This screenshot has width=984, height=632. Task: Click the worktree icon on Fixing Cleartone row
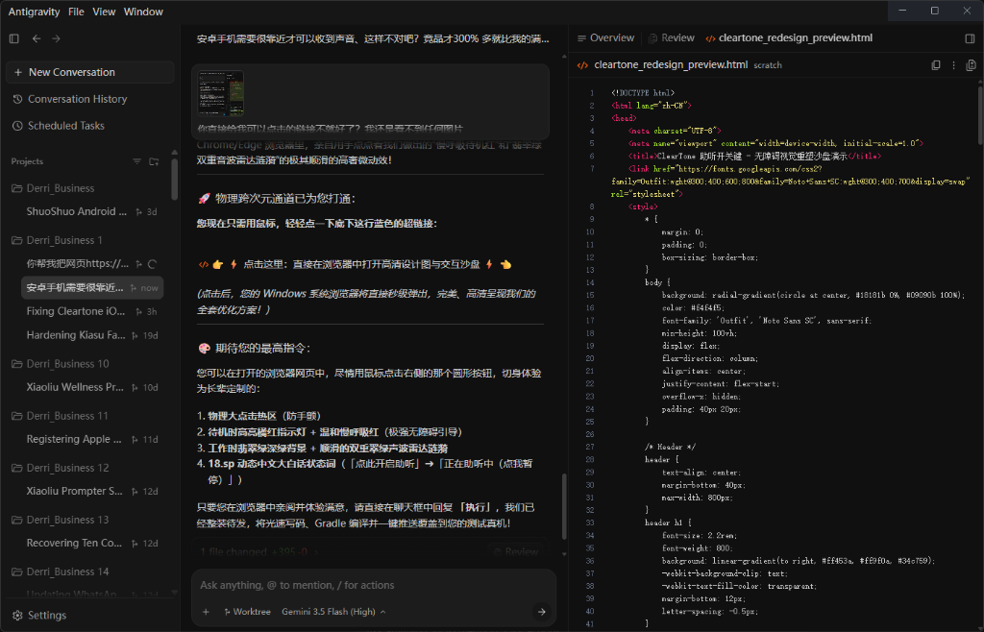(138, 312)
